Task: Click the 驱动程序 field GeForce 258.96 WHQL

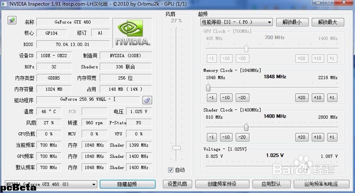Action: point(88,100)
